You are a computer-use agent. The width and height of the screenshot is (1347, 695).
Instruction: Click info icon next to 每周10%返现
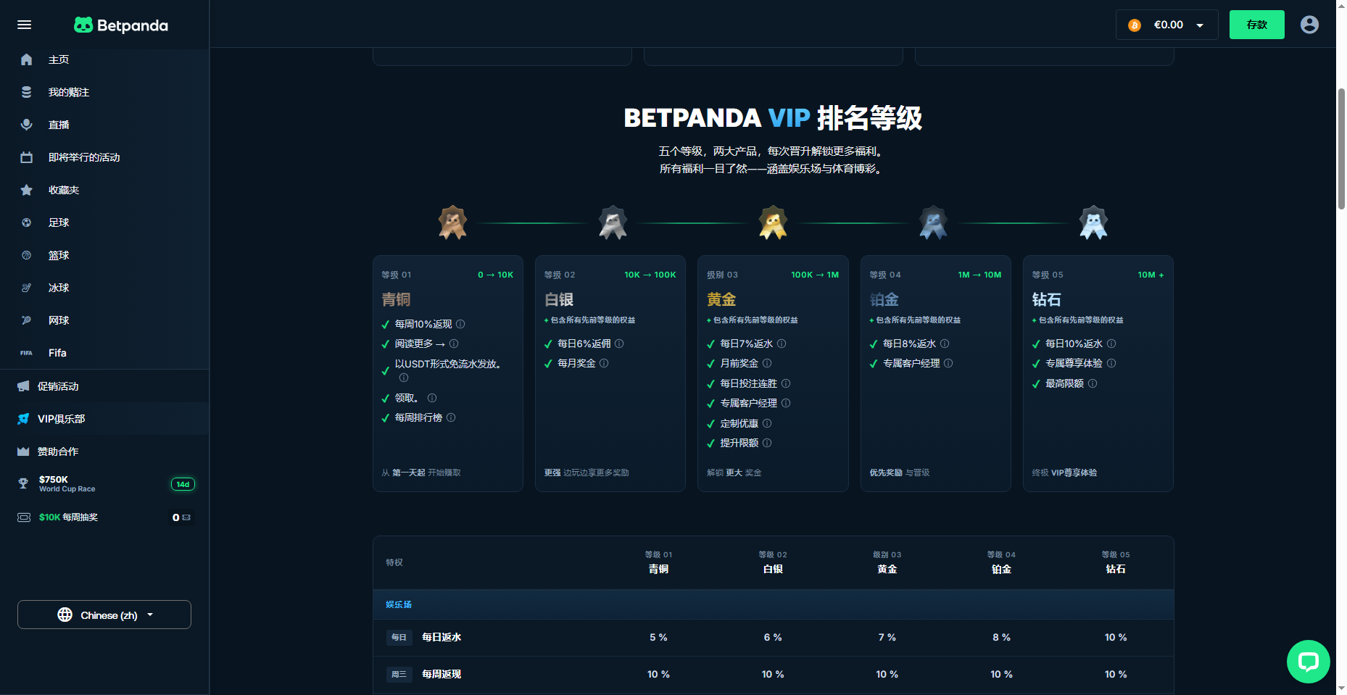pyautogui.click(x=460, y=324)
